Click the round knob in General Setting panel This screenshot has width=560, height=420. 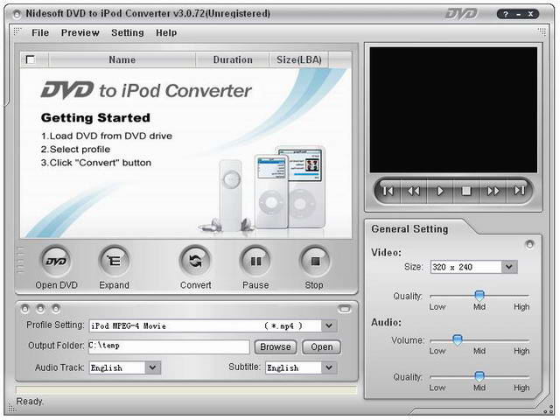pyautogui.click(x=529, y=244)
